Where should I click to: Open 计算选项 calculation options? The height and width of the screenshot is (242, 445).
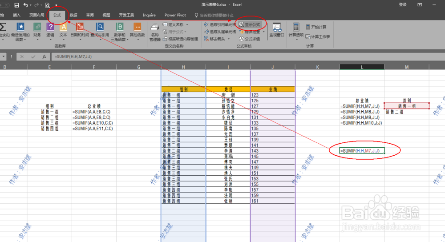pyautogui.click(x=296, y=31)
